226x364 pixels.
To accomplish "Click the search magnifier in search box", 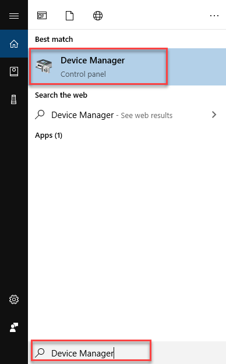I will pyautogui.click(x=40, y=352).
